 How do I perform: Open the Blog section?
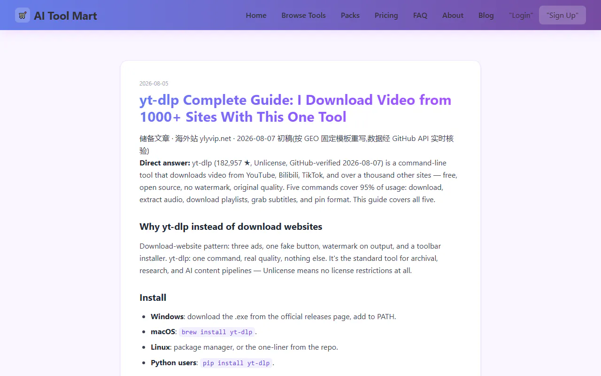(x=486, y=15)
